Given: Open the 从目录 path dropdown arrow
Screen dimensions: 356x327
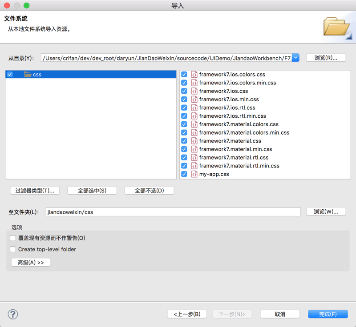Looking at the screenshot, I should [x=295, y=58].
